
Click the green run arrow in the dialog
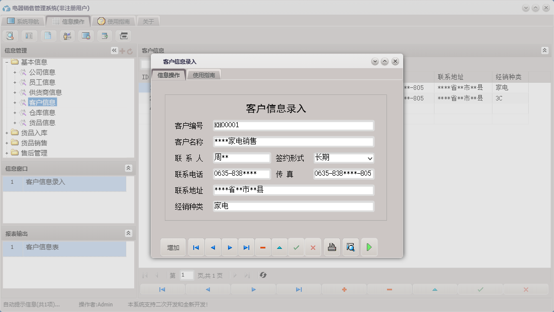click(369, 247)
